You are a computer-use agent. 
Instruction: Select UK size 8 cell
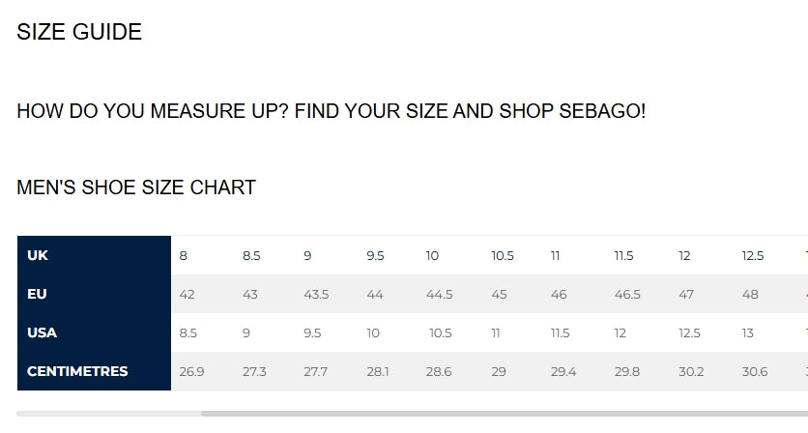point(184,256)
